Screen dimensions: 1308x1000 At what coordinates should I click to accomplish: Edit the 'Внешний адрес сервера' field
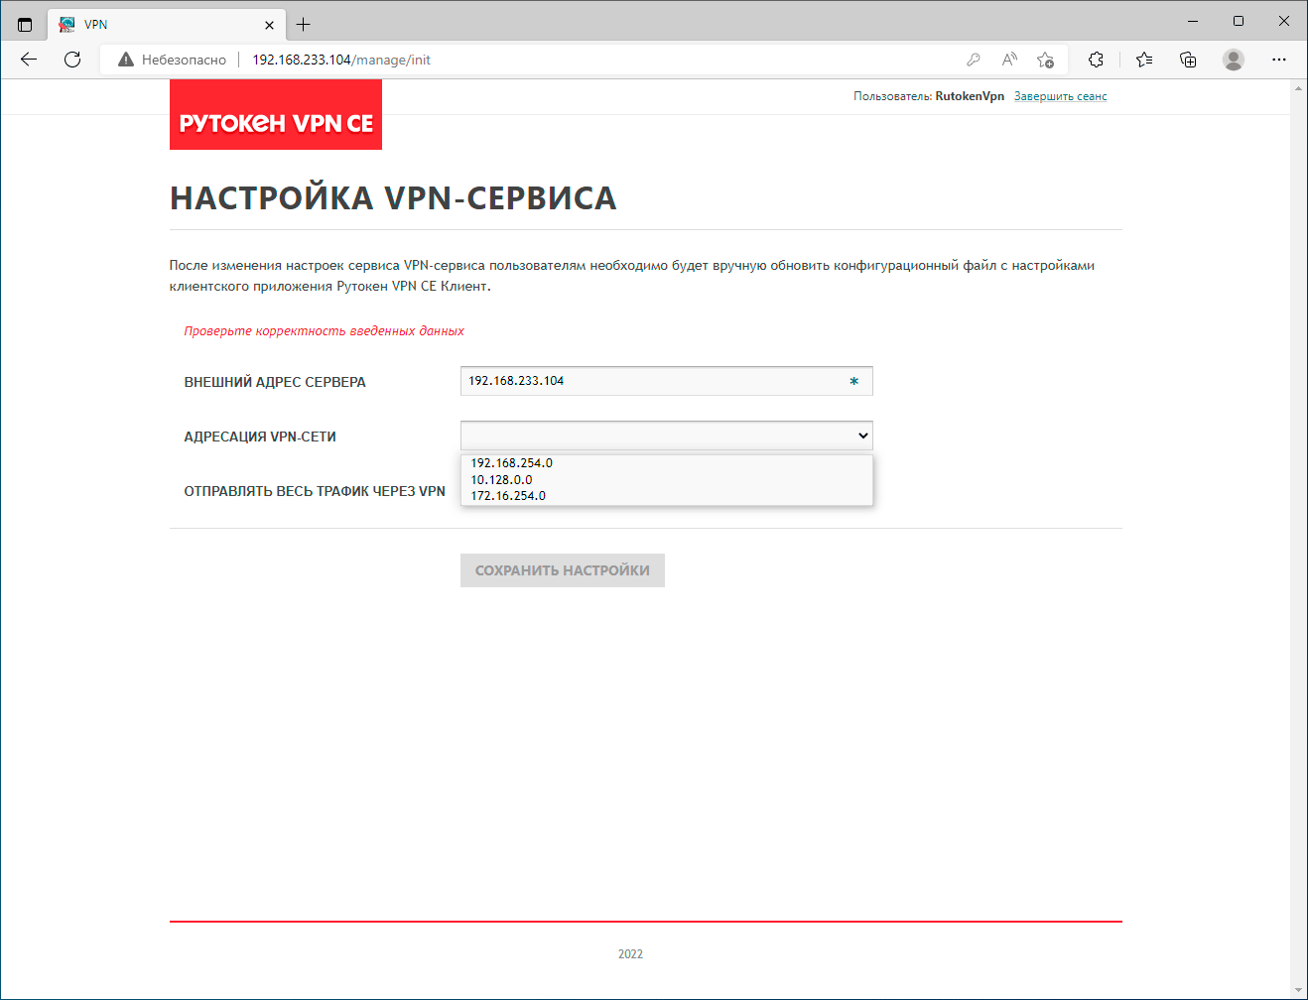[x=666, y=381]
